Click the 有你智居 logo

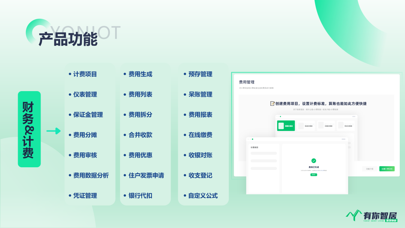click(x=371, y=215)
